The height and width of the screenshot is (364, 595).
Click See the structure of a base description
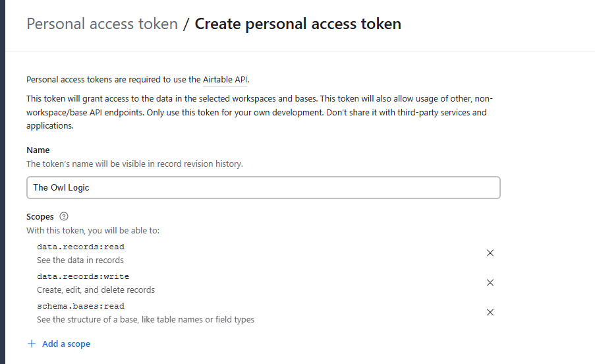tap(146, 319)
